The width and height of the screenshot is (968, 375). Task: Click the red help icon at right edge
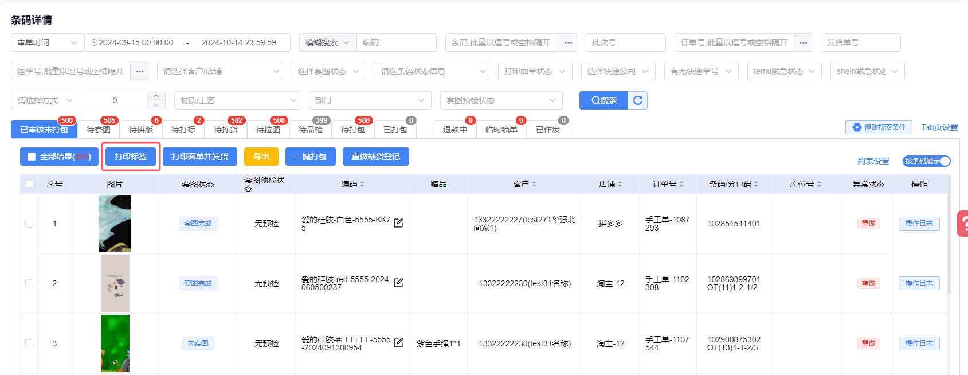click(962, 224)
